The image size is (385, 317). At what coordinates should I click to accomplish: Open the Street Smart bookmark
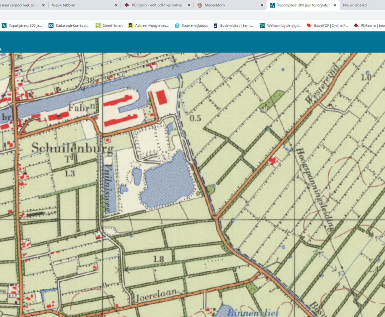(x=109, y=25)
